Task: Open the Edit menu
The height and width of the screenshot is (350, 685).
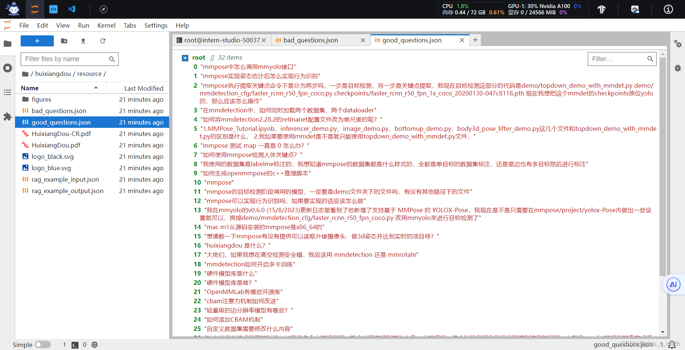Action: (x=42, y=25)
